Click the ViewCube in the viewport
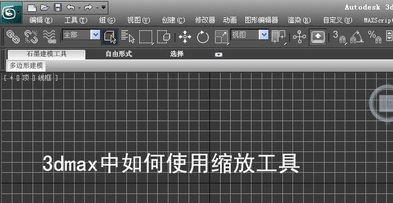This screenshot has width=393, height=203. click(381, 103)
